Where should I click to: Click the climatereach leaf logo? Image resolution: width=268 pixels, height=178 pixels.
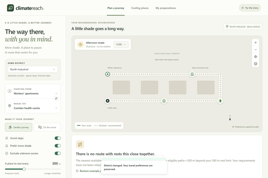point(10,8)
